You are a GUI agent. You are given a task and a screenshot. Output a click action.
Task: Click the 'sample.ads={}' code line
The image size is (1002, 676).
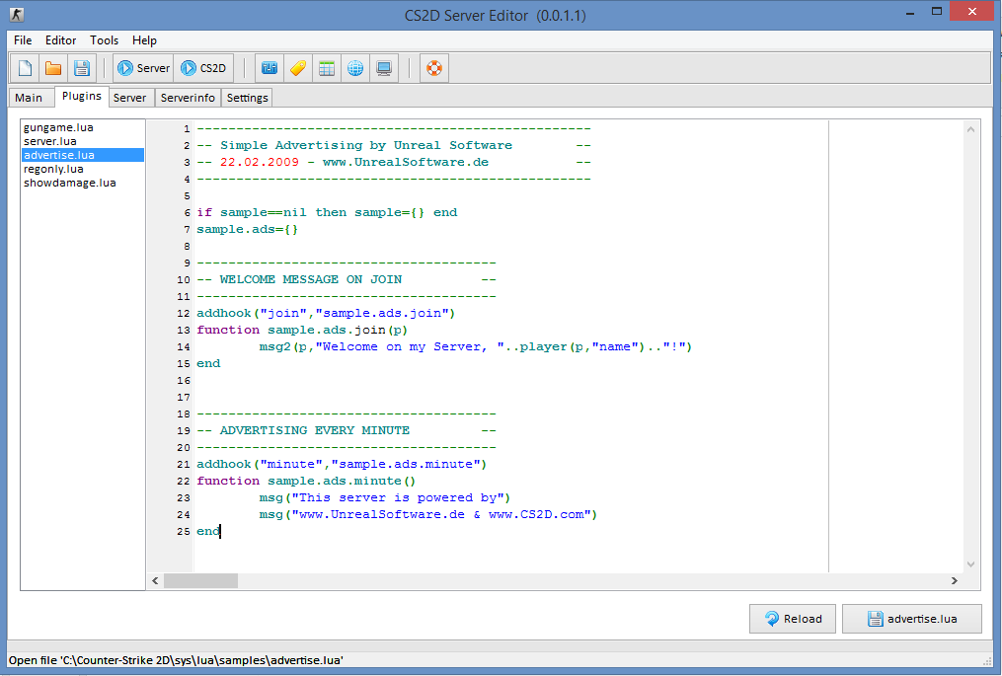click(248, 229)
